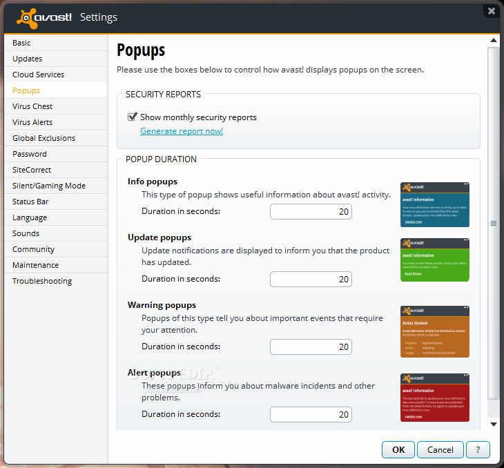Click the scrollbar down arrow
This screenshot has height=468, width=504.
pos(494,425)
